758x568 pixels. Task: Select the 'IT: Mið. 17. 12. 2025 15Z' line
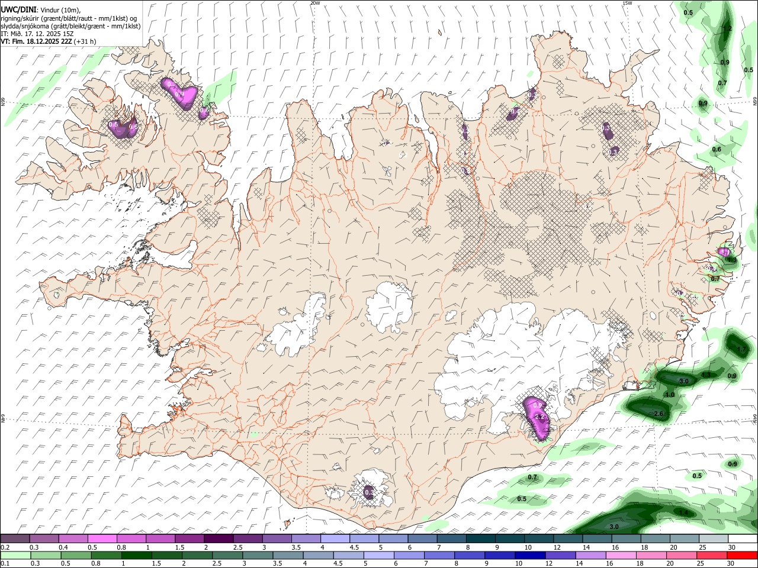[37, 34]
